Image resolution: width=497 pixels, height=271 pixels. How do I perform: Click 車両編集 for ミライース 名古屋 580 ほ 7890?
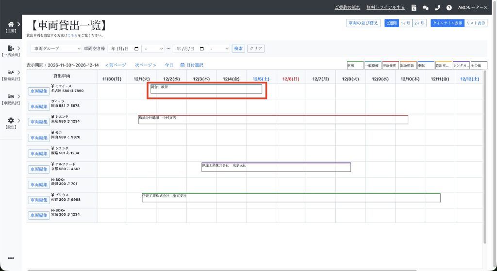pyautogui.click(x=39, y=92)
